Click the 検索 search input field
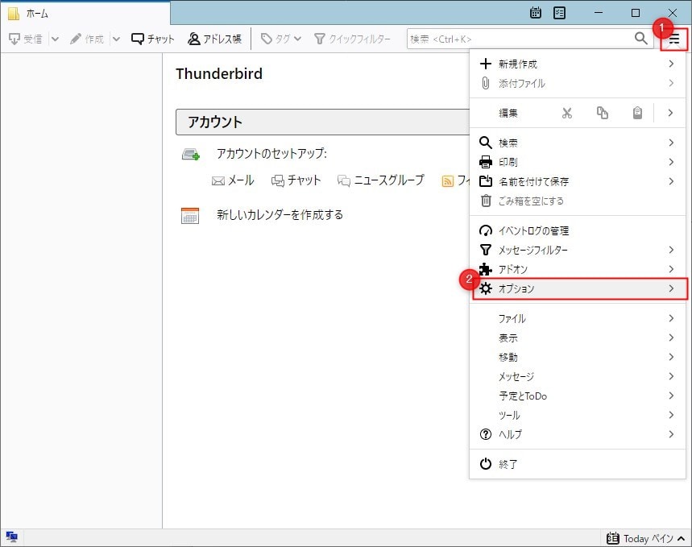The width and height of the screenshot is (692, 547). 520,39
